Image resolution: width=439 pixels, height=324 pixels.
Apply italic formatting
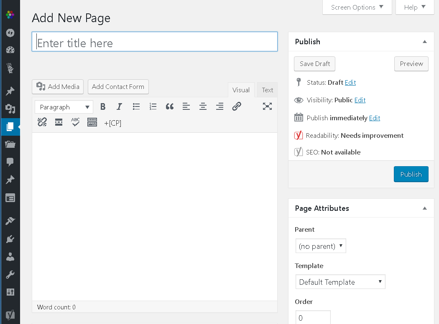119,106
